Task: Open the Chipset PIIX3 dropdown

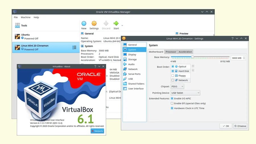Action: pos(177,87)
